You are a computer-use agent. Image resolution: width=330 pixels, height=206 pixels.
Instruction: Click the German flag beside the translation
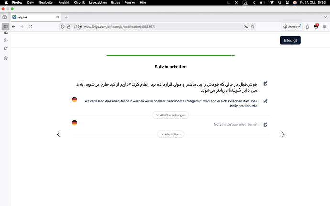click(x=74, y=99)
